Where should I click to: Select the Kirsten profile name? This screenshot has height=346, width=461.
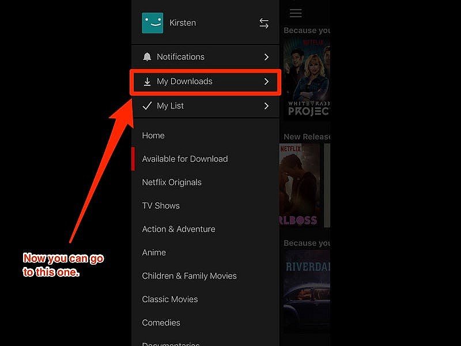click(x=183, y=23)
